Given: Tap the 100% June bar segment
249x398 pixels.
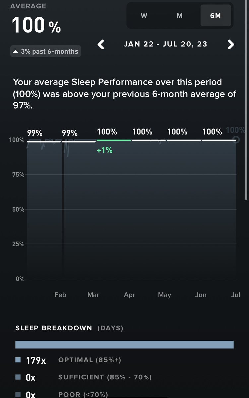Looking at the screenshot, I should pyautogui.click(x=219, y=140).
